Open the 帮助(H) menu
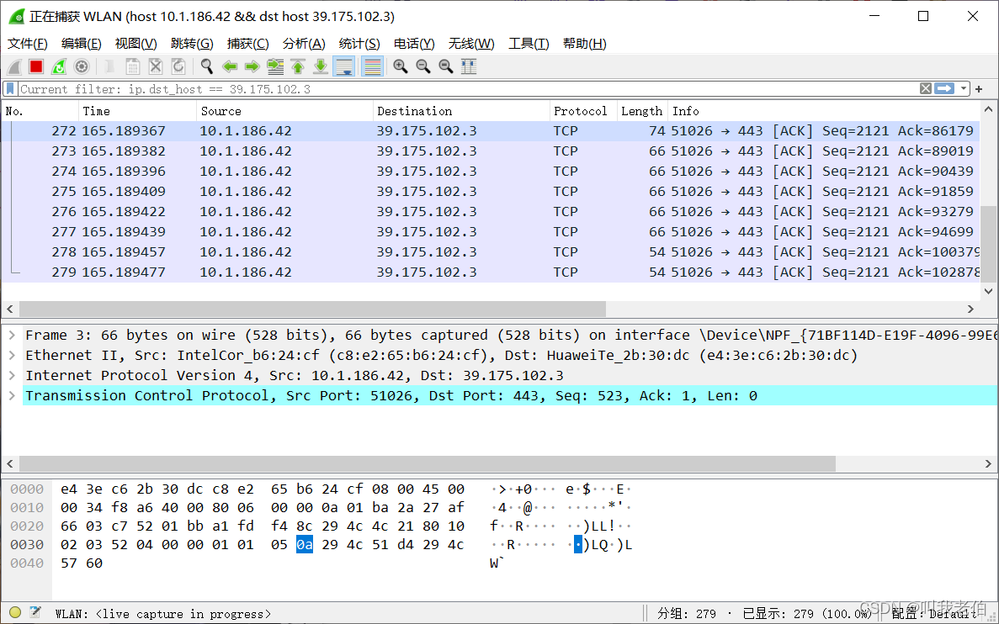Image resolution: width=999 pixels, height=624 pixels. tap(584, 43)
